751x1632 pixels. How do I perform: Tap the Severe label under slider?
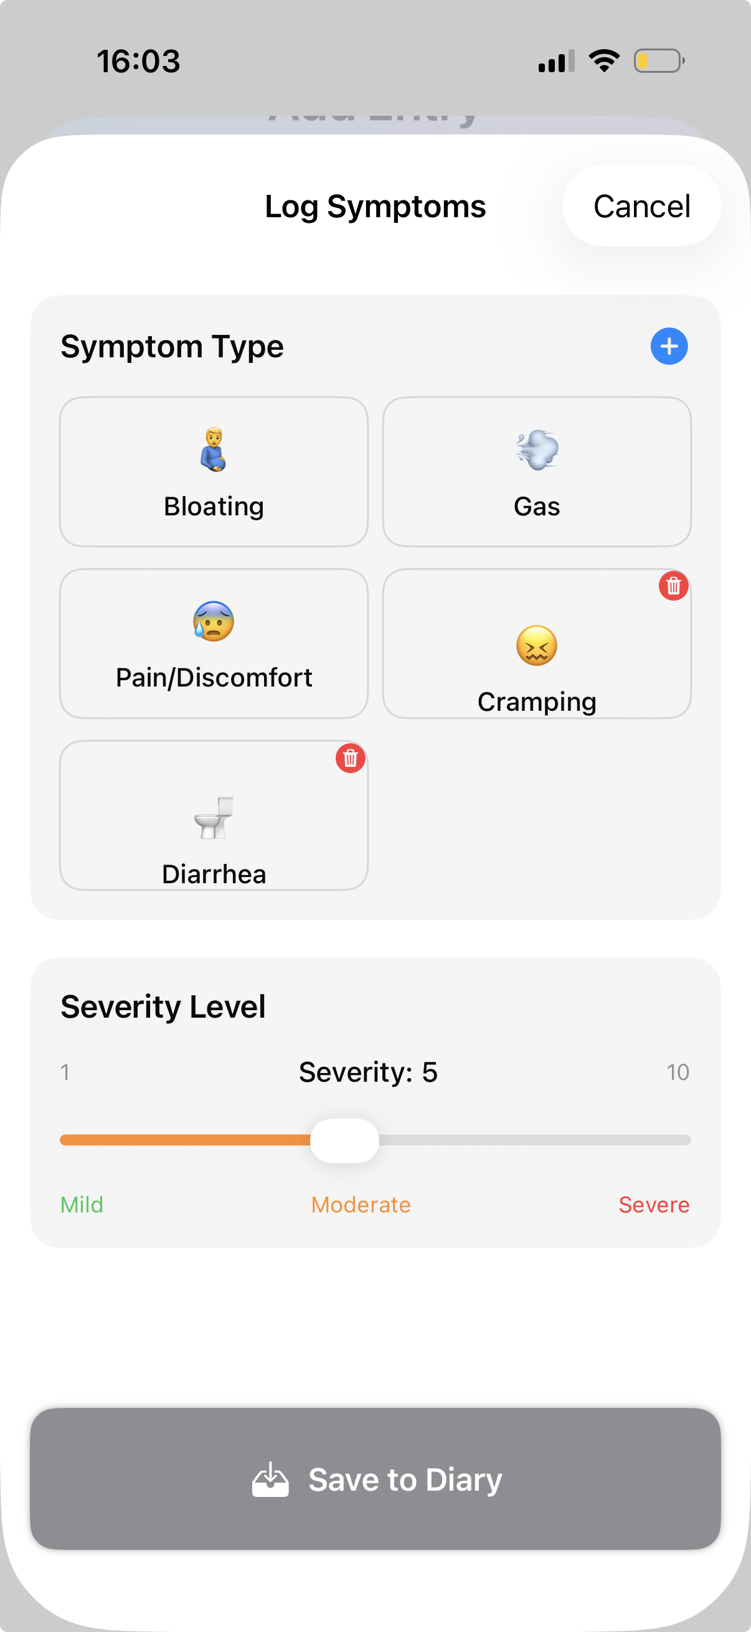[x=653, y=1204]
